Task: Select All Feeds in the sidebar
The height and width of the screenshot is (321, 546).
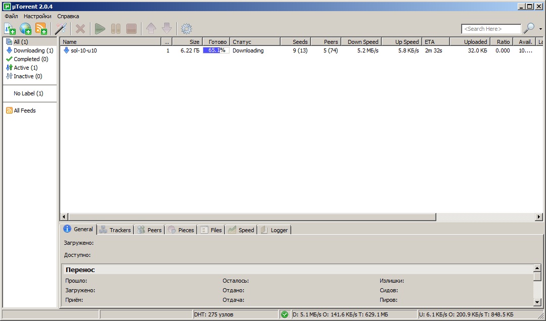Action: click(x=24, y=111)
